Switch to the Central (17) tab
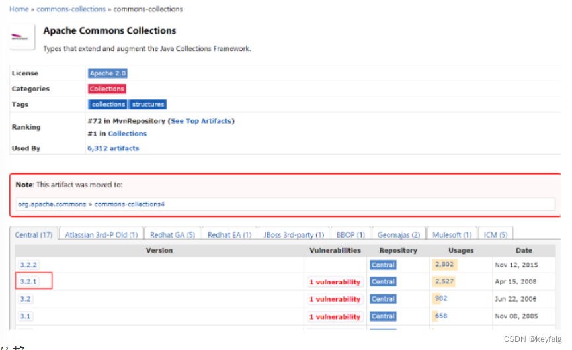Image resolution: width=572 pixels, height=350 pixels. pyautogui.click(x=34, y=235)
